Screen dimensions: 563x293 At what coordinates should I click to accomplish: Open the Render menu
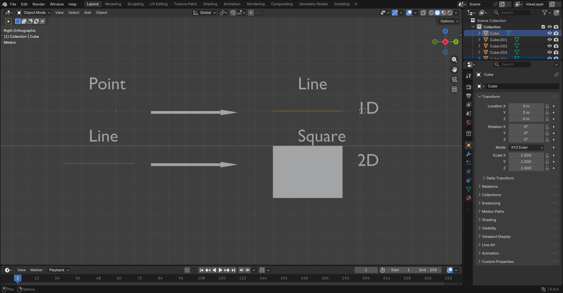click(39, 4)
